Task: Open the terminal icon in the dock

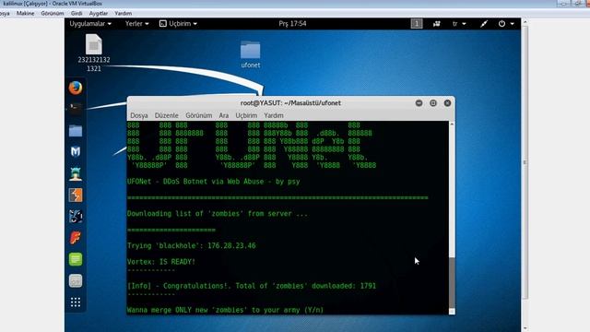Action: pos(76,109)
